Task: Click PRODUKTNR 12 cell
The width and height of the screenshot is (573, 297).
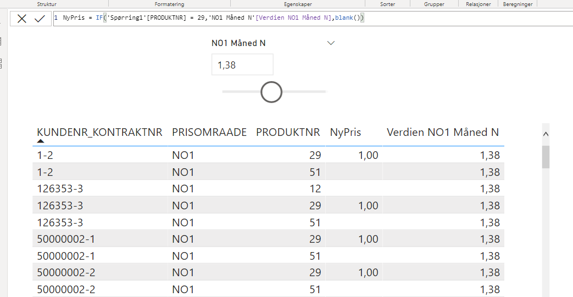Action: (x=315, y=189)
